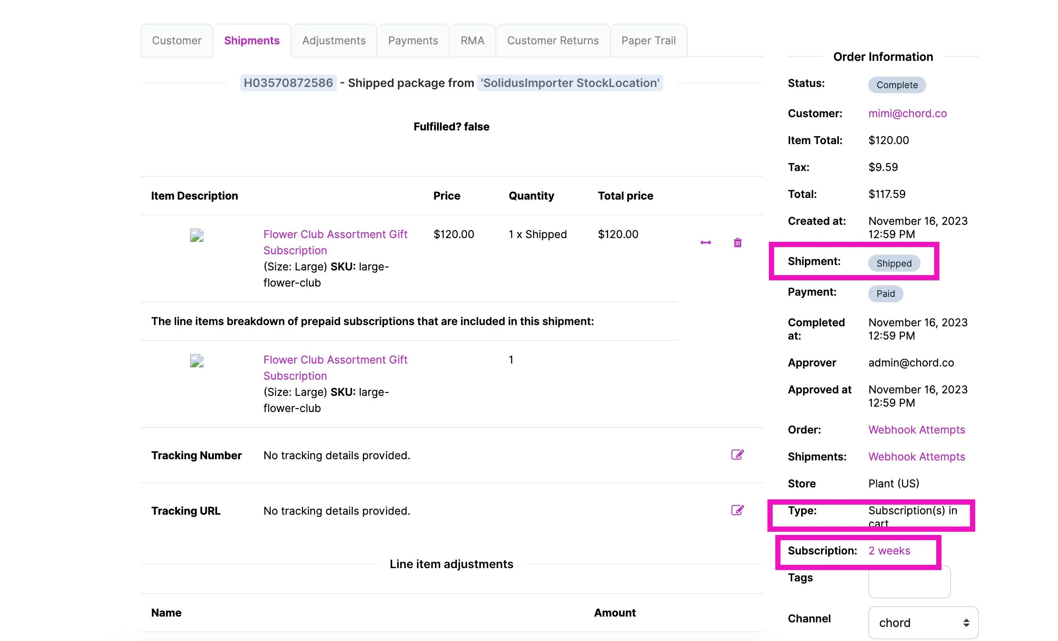Open Shipments Webhook Attempts link
The width and height of the screenshot is (1058, 641).
[916, 456]
